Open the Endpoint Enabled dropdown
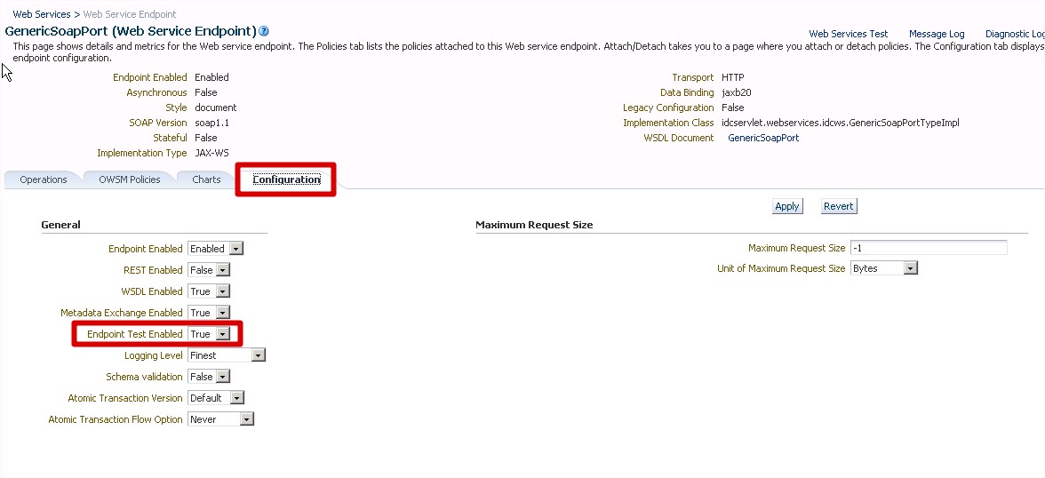 click(x=215, y=249)
